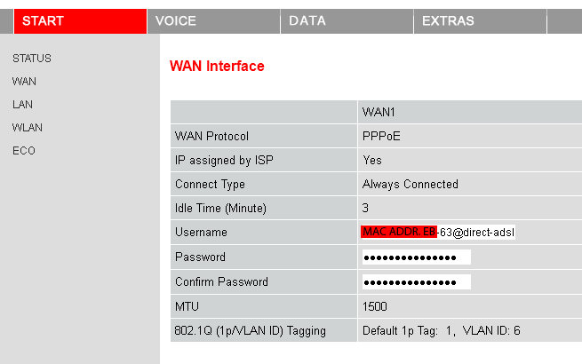Select the Always Connected value
The height and width of the screenshot is (364, 582).
(x=410, y=185)
